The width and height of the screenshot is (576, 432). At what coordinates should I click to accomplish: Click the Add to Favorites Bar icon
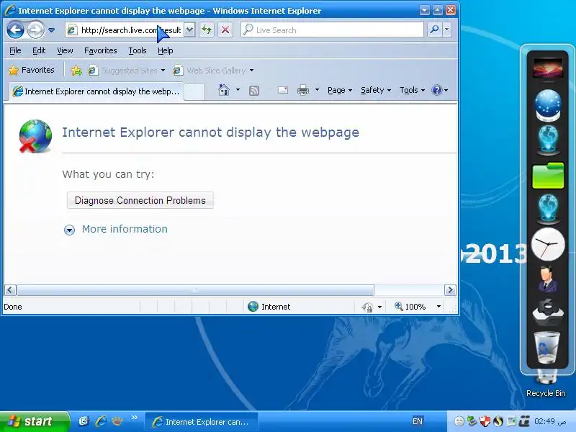coord(76,70)
